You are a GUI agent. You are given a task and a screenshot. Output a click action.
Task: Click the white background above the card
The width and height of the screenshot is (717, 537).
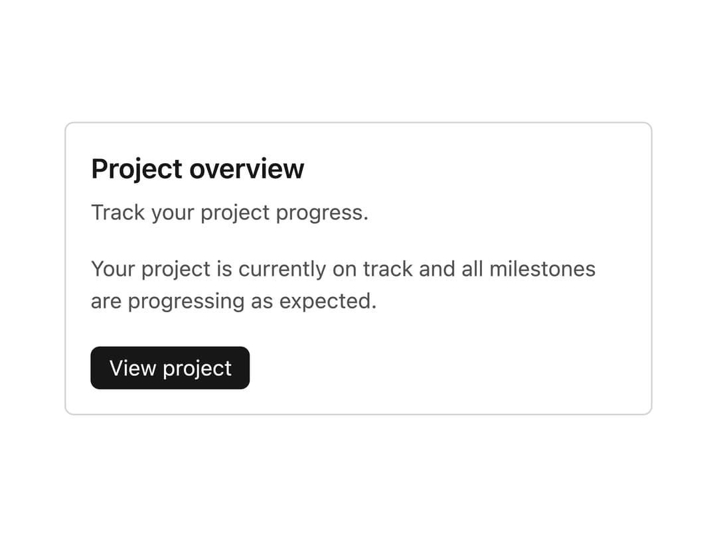click(x=358, y=60)
